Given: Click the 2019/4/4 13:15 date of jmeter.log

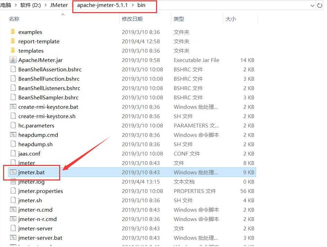Looking at the screenshot, I should coord(141,182).
